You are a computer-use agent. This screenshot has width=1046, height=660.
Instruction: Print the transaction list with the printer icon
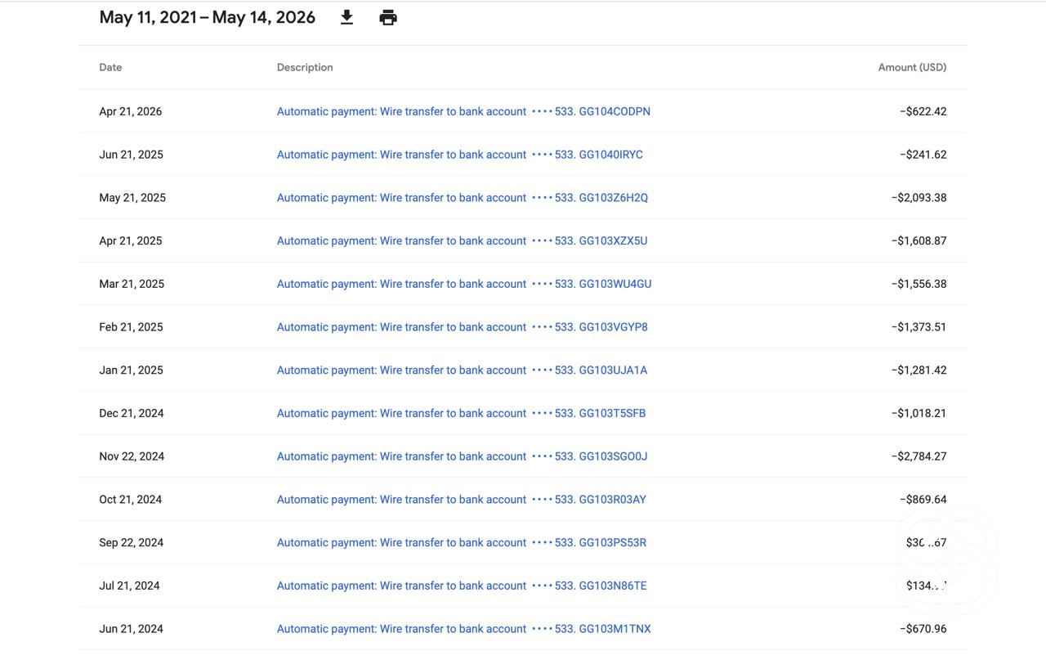[x=388, y=17]
